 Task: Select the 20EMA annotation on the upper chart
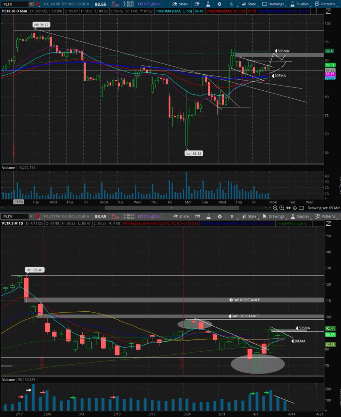pos(280,76)
